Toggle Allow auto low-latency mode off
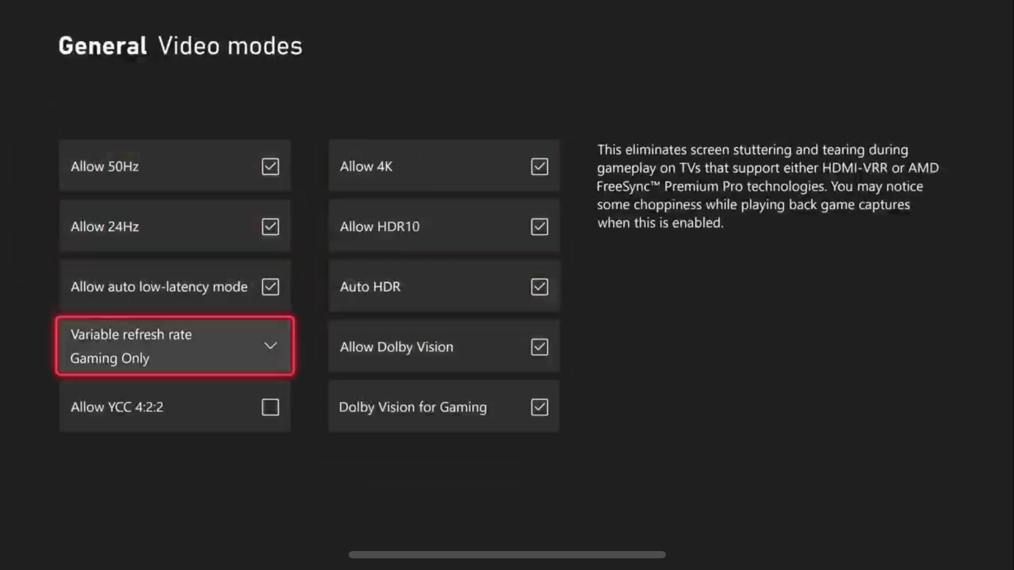 270,286
